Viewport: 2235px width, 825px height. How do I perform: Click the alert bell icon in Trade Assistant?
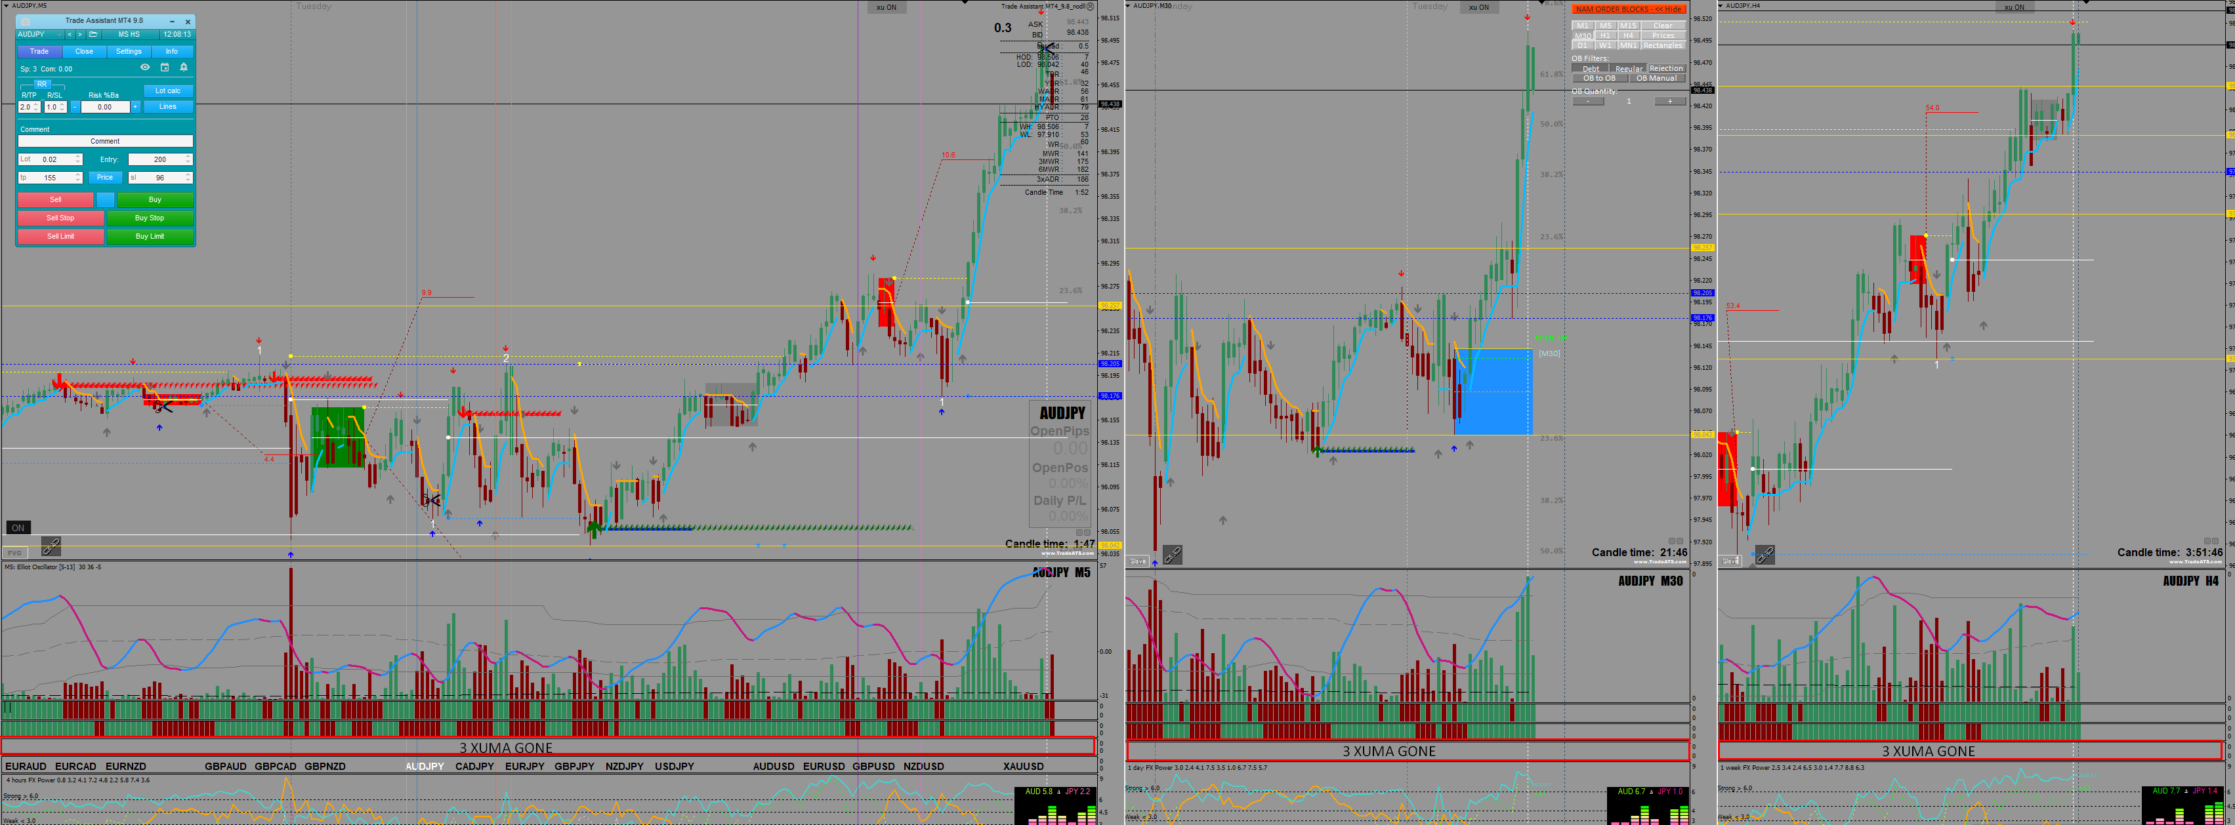click(184, 67)
